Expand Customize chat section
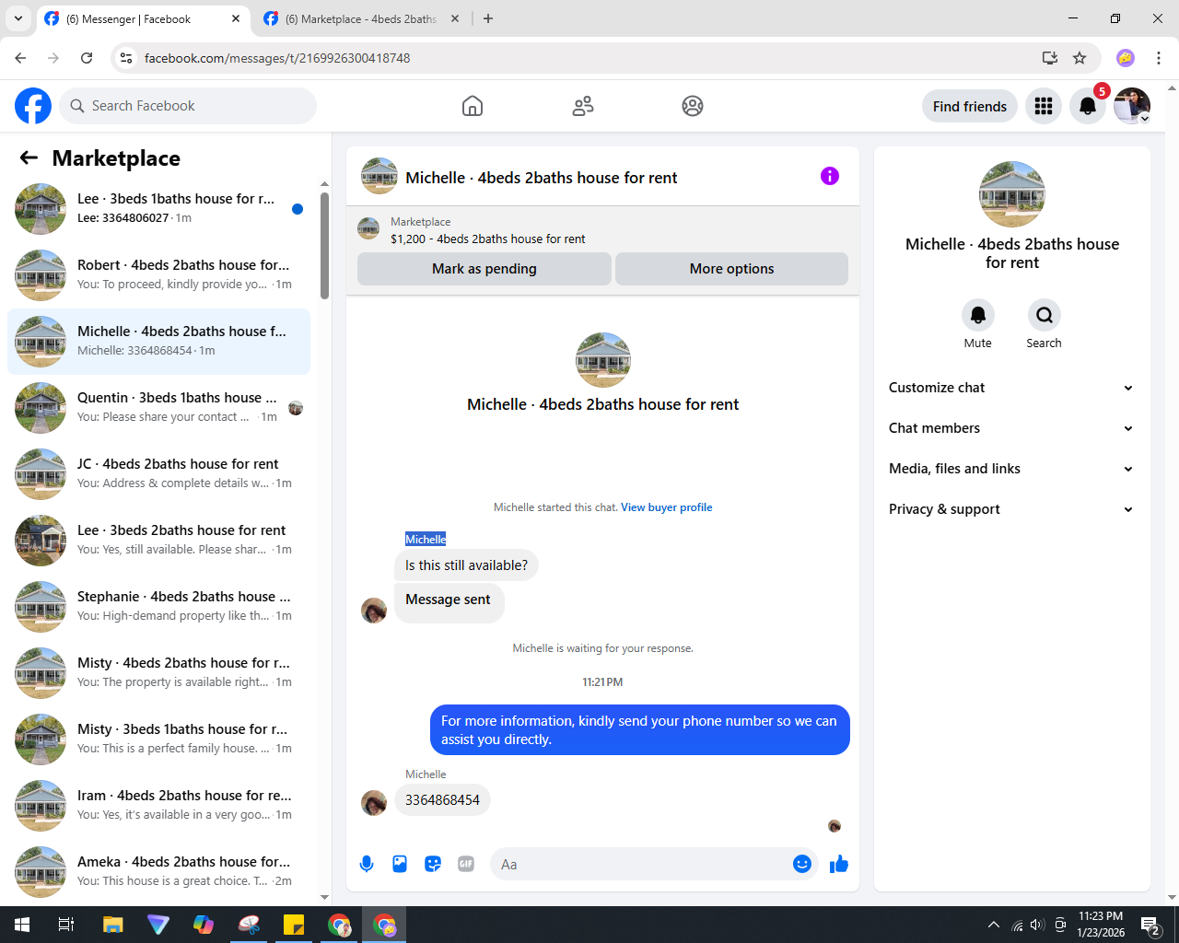 tap(1012, 388)
